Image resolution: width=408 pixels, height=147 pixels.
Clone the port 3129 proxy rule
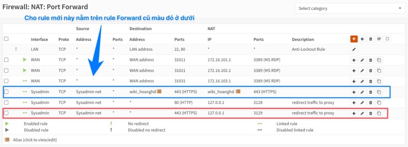pos(379,113)
